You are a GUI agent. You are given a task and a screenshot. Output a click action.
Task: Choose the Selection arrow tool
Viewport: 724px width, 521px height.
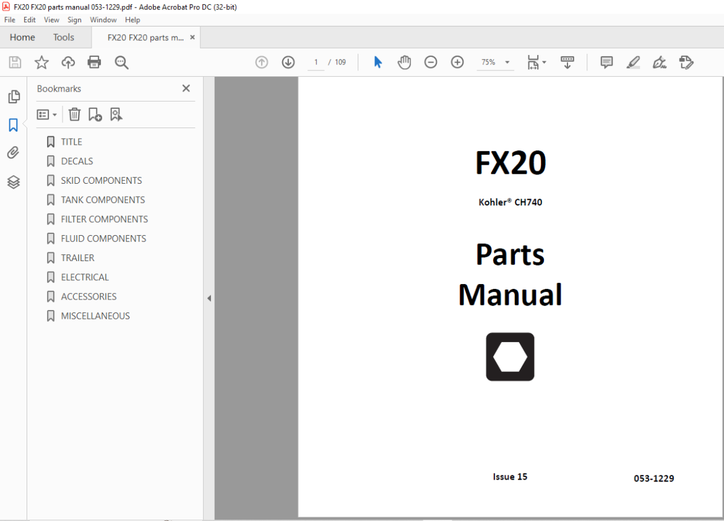pos(377,62)
